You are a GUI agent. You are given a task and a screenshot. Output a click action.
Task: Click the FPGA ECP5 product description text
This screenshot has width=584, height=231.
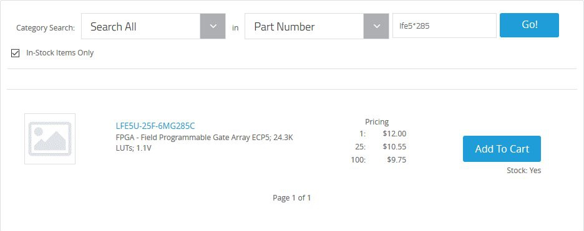click(x=205, y=143)
